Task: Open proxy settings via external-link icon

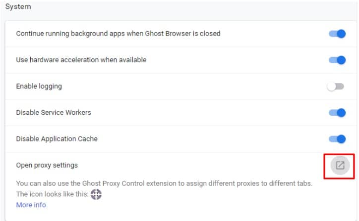Action: click(x=340, y=165)
